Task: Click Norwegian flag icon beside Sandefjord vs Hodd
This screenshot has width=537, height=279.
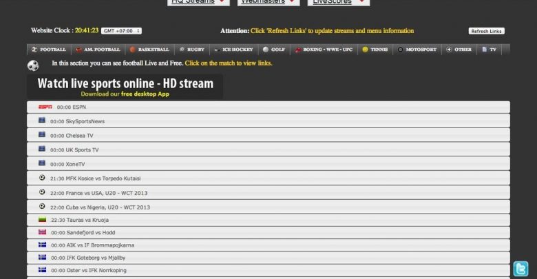Action: coord(42,232)
